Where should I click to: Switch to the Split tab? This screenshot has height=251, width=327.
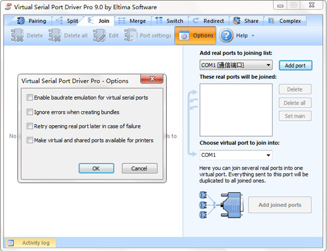pos(67,21)
